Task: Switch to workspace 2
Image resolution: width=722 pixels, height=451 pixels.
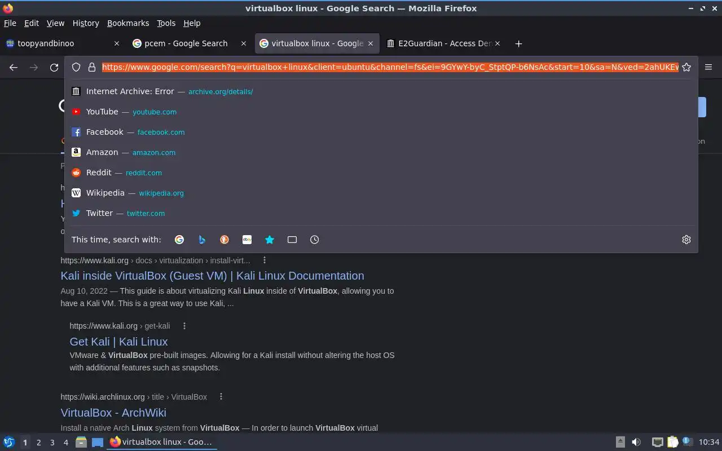Action: pyautogui.click(x=38, y=443)
